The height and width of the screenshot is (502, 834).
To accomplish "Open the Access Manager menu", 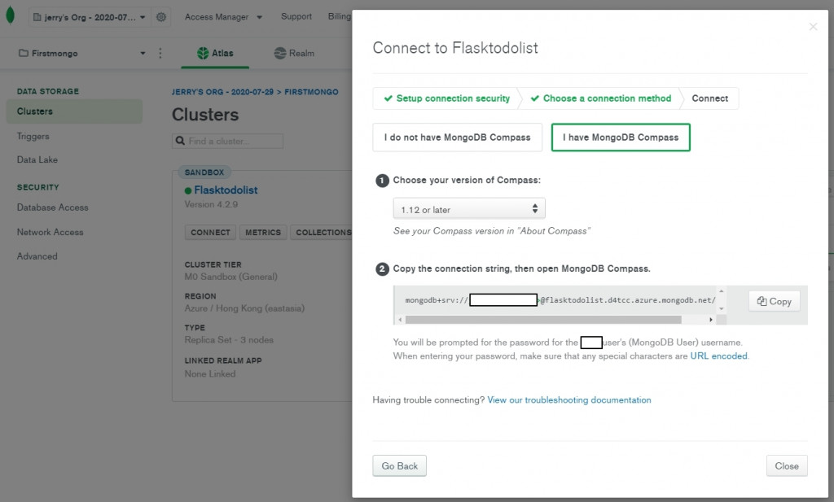I will pyautogui.click(x=223, y=16).
